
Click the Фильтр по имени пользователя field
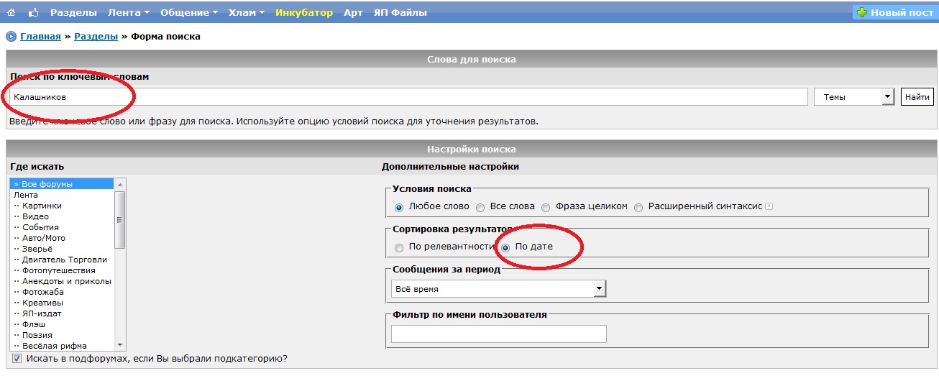499,334
